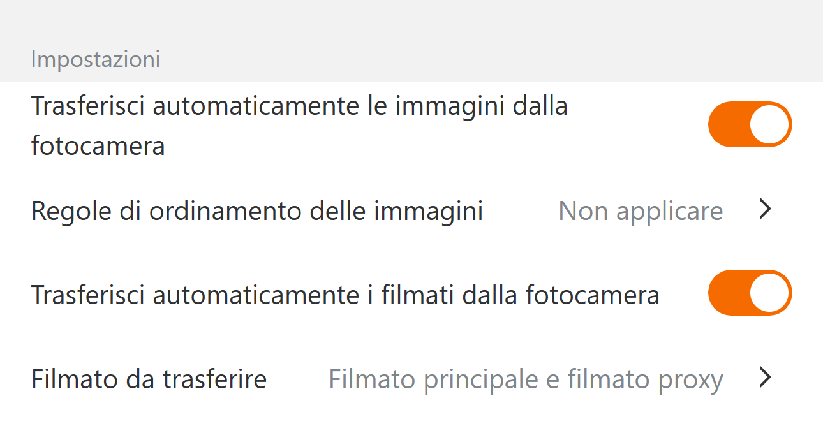The image size is (823, 440).
Task: Select the 'Non applicare' sorting value
Action: coord(640,210)
